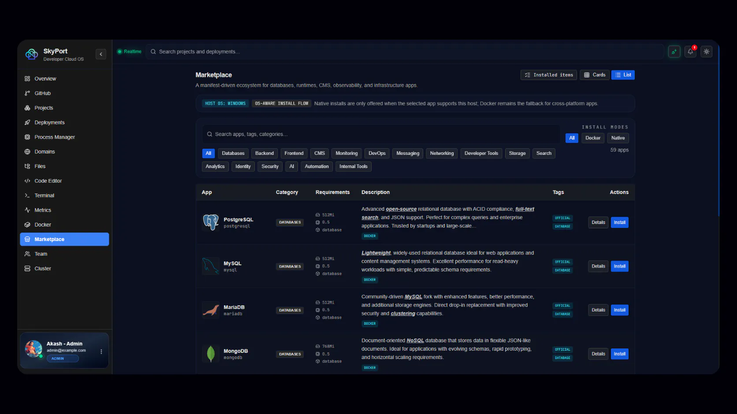Open GitHub from the sidebar
The image size is (737, 414).
(64, 93)
